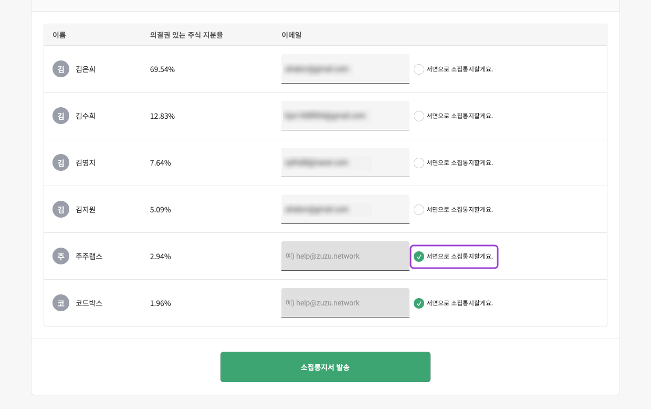The width and height of the screenshot is (651, 409).
Task: Click 김은희's circular avatar icon
Action: [x=60, y=68]
